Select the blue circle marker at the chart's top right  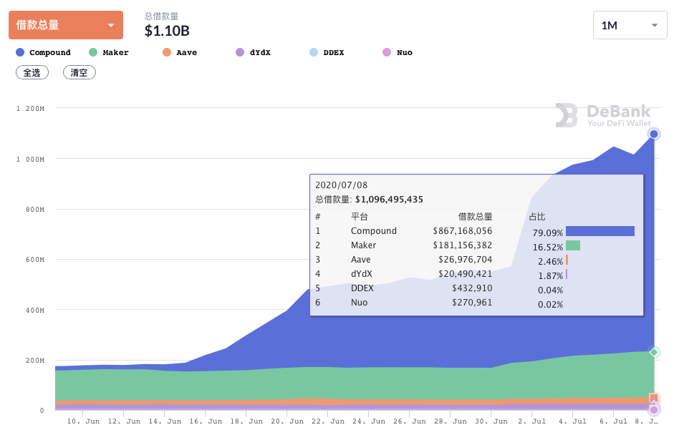(653, 134)
